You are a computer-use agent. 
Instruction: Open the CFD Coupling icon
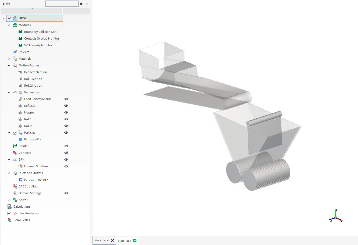click(15, 186)
